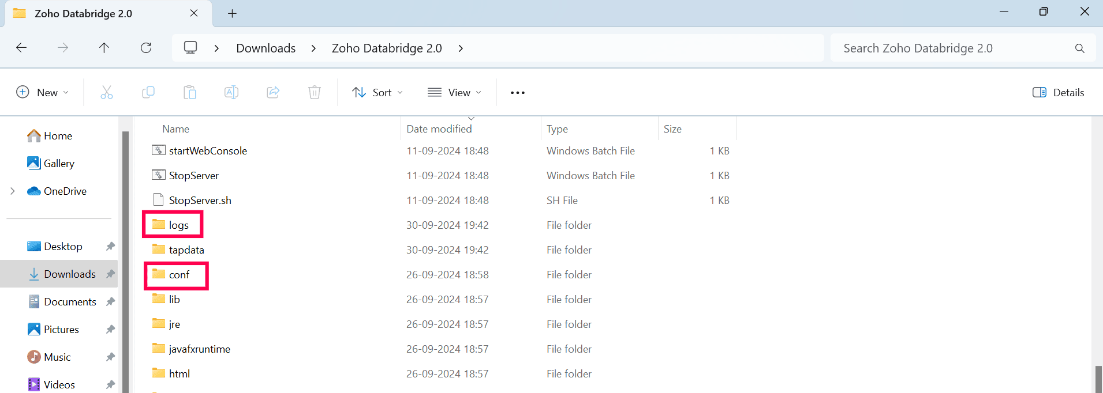Screen dimensions: 1103x393
Task: Click Downloads in the address breadcrumb
Action: pos(266,48)
